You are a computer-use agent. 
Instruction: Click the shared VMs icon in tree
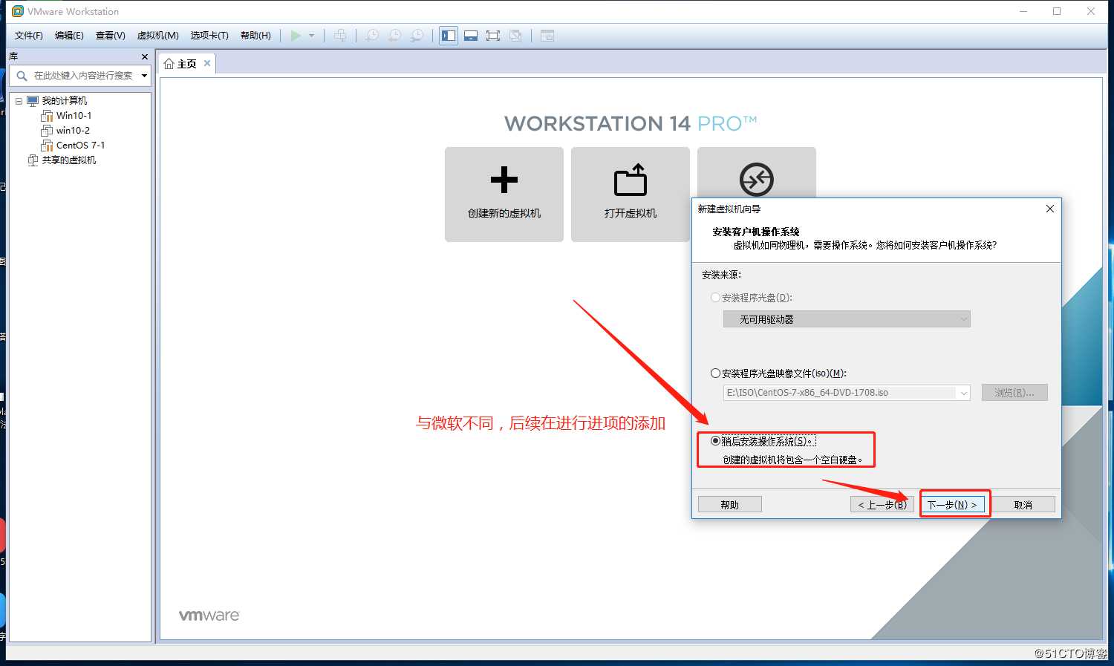pyautogui.click(x=33, y=160)
